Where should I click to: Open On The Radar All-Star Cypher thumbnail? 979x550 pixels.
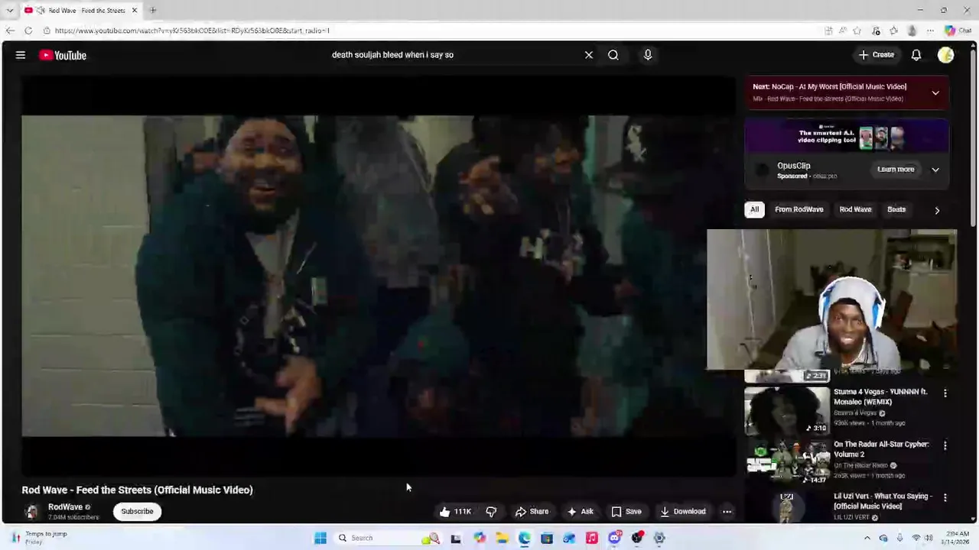787,462
